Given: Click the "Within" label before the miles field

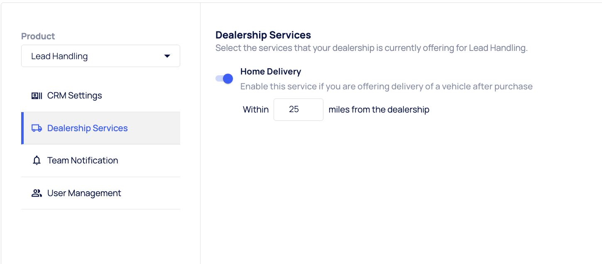Looking at the screenshot, I should pos(256,110).
